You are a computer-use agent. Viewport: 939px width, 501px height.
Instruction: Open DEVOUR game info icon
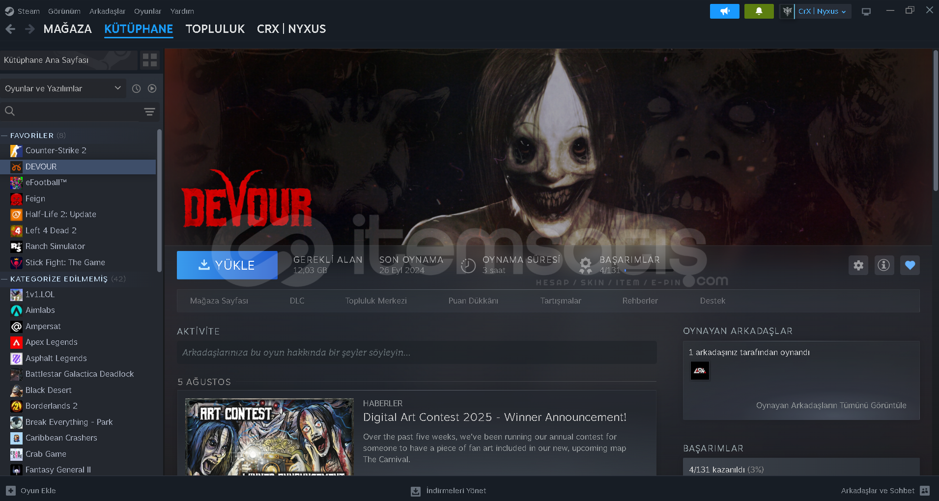tap(884, 265)
